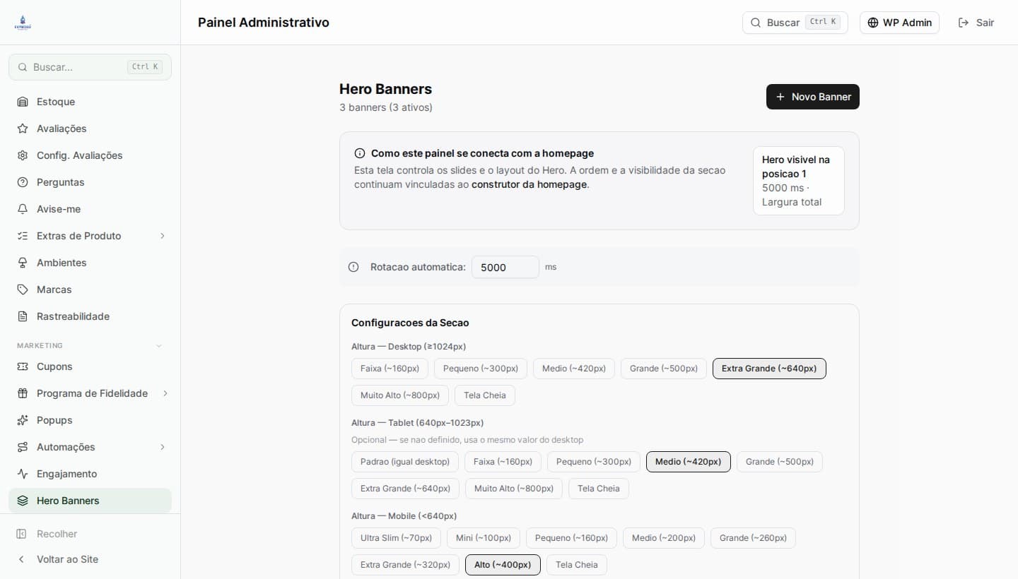Screen dimensions: 1018x579
Task: Go to Perguntas menu item
Action: click(x=60, y=182)
